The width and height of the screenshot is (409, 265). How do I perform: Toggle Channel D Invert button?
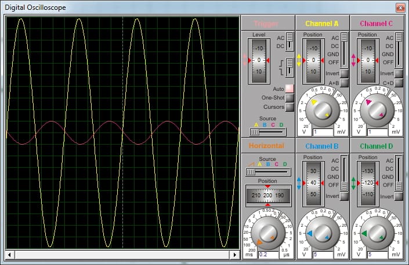[x=399, y=196]
